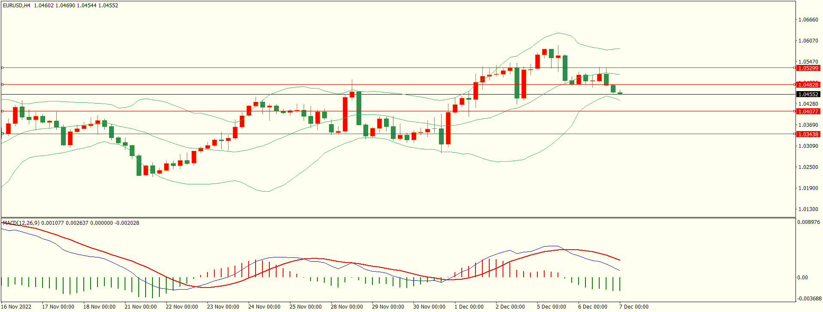Image resolution: width=823 pixels, height=312 pixels.
Task: Click left handle of the 1.04077 line
Action: 2,111
